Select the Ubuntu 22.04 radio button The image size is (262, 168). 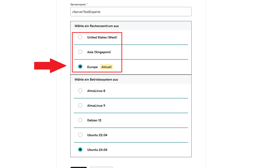tap(80, 135)
